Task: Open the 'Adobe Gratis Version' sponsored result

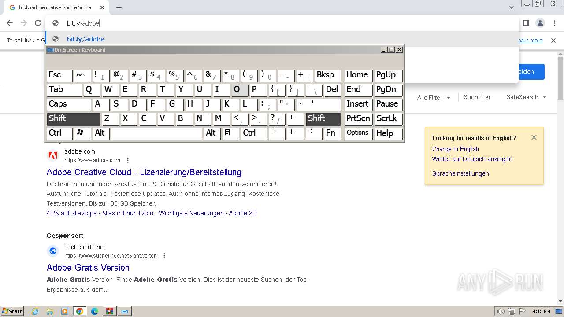Action: pos(88,268)
